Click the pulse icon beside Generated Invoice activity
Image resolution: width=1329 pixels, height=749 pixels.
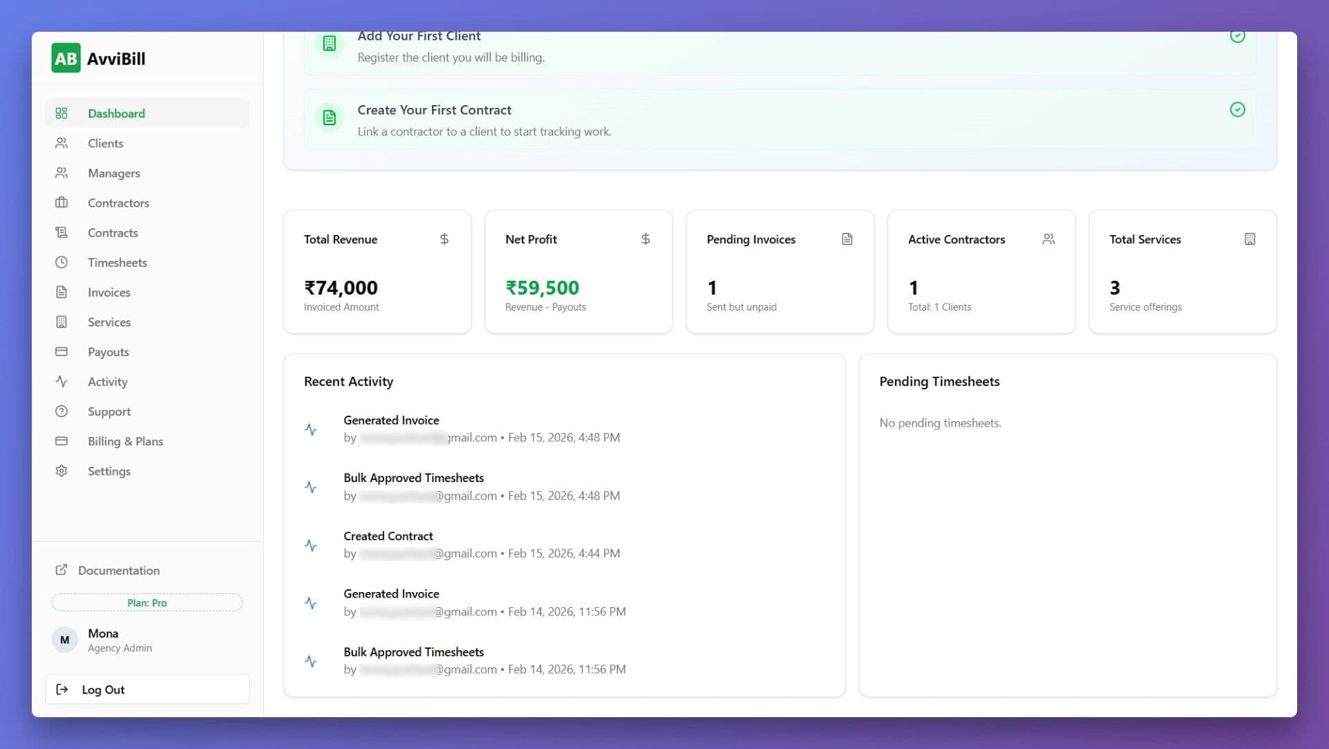pyautogui.click(x=311, y=429)
